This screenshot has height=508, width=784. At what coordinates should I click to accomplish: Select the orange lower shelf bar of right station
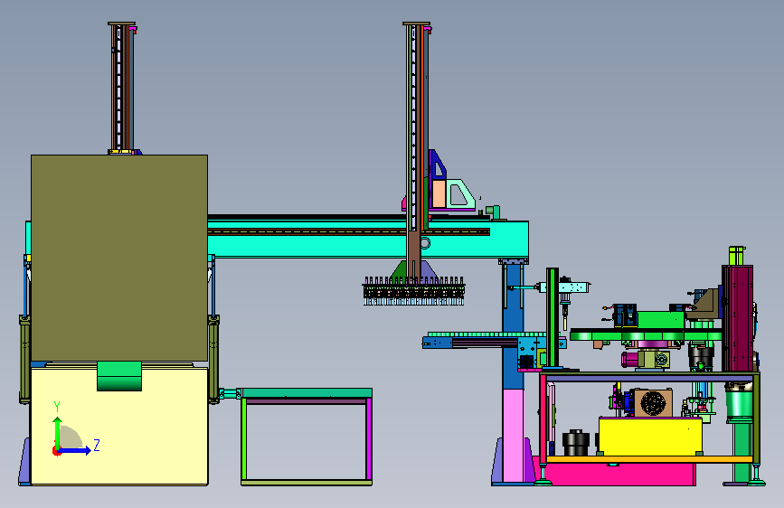tap(650, 459)
